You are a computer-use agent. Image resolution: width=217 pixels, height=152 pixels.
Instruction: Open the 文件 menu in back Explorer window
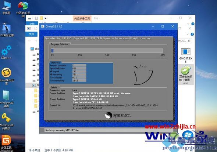pos(32,24)
